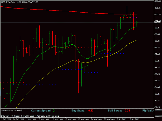The width and height of the screenshot is (162, 121).
Task: Click the 19 Feb 2009 date label
Action: (6, 119)
